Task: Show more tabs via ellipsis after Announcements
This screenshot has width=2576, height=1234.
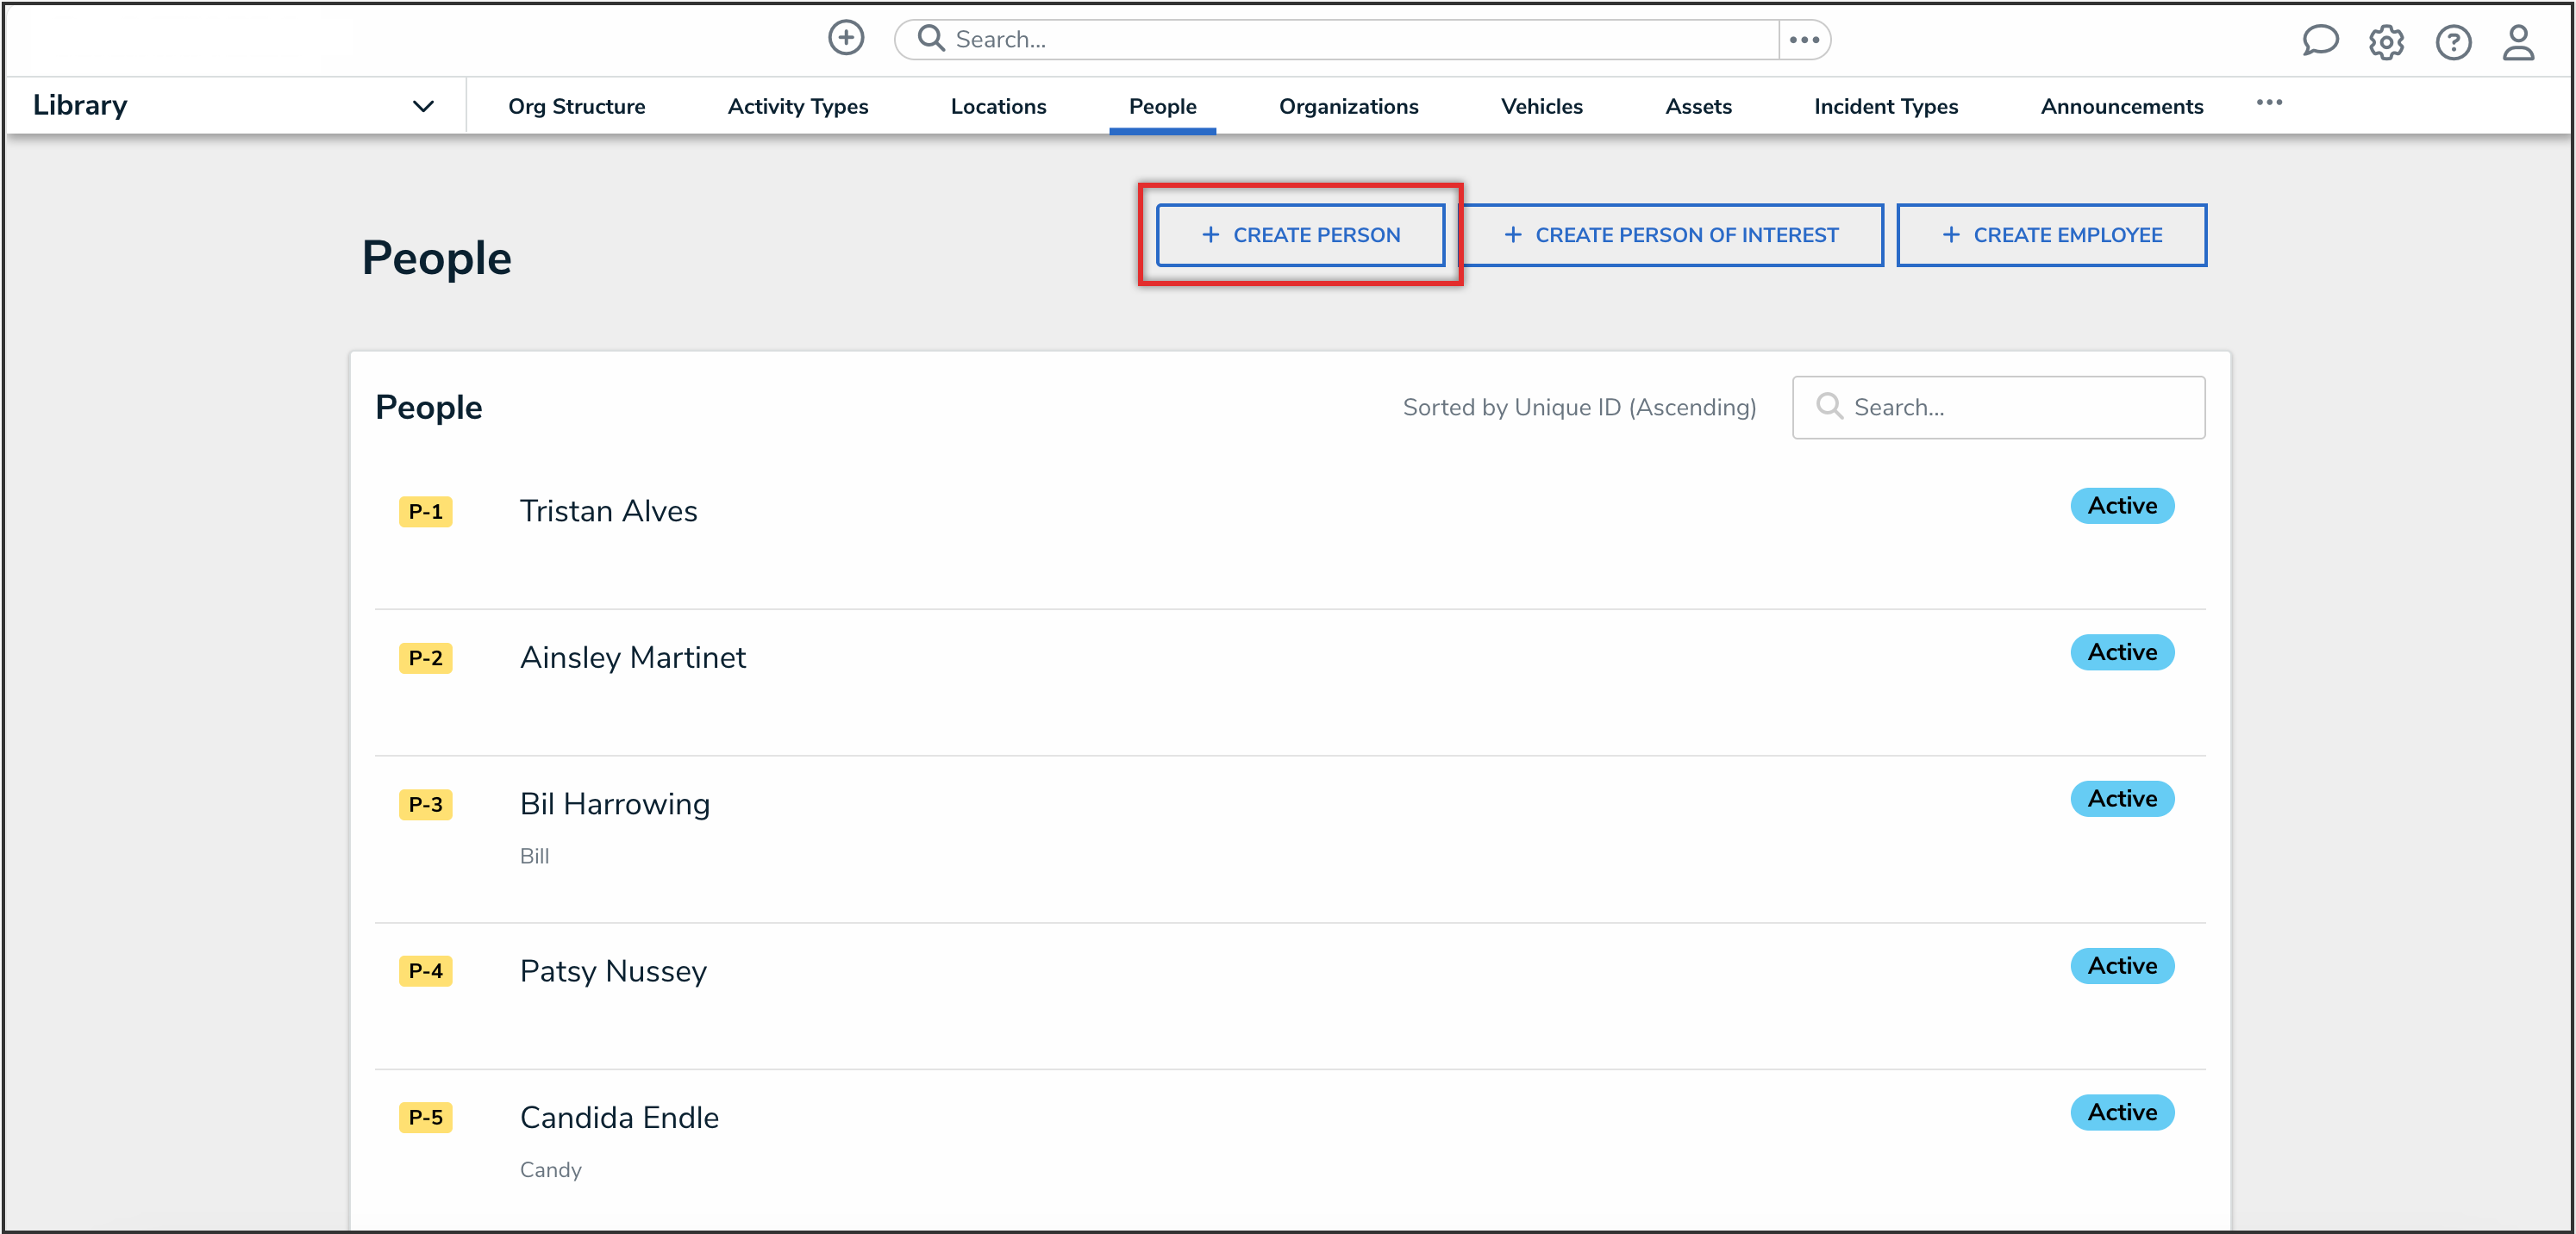Action: 2268,103
